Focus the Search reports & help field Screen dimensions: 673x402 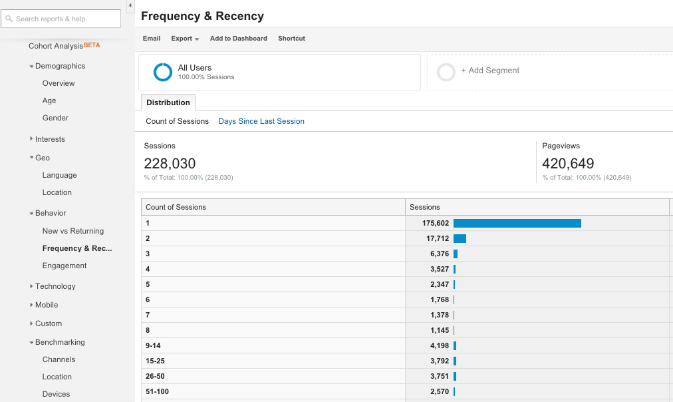[61, 19]
